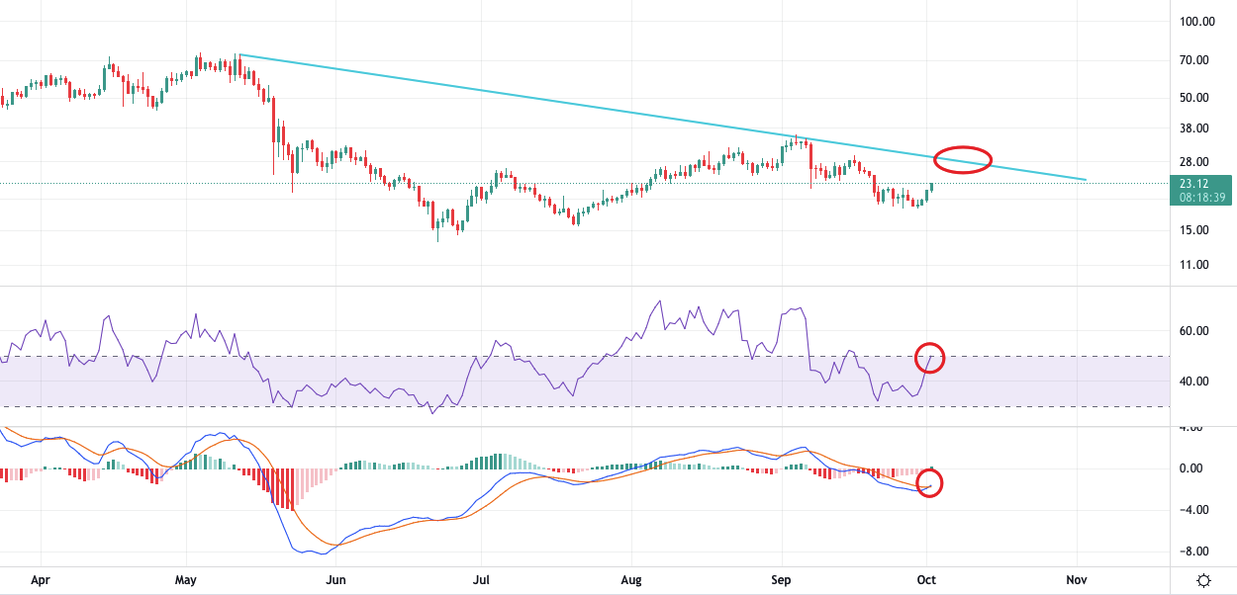Click the Sep label on time axis
1237x595 pixels.
783,581
